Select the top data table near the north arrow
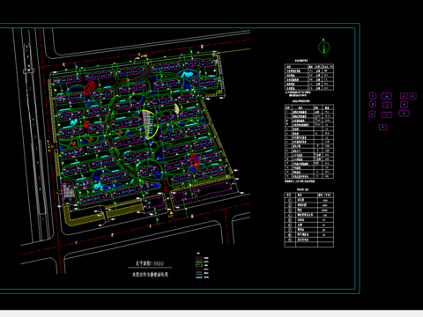Viewport: 423px width, 317px height. [309, 77]
